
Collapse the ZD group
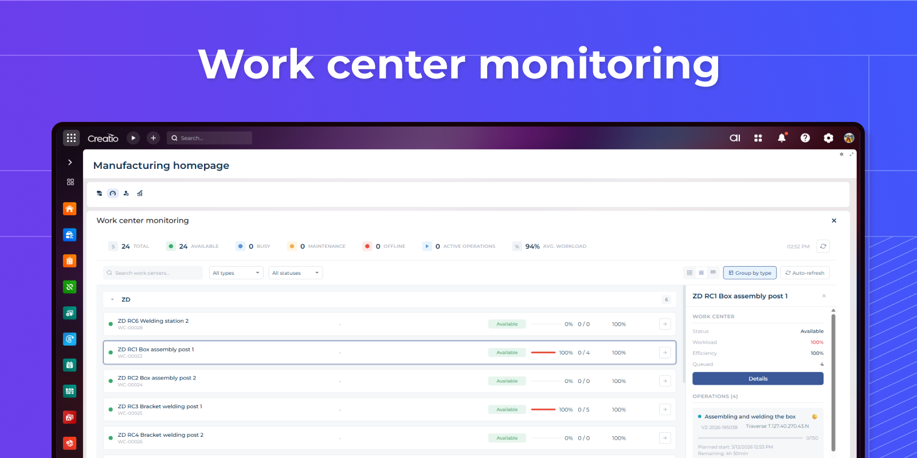click(112, 299)
